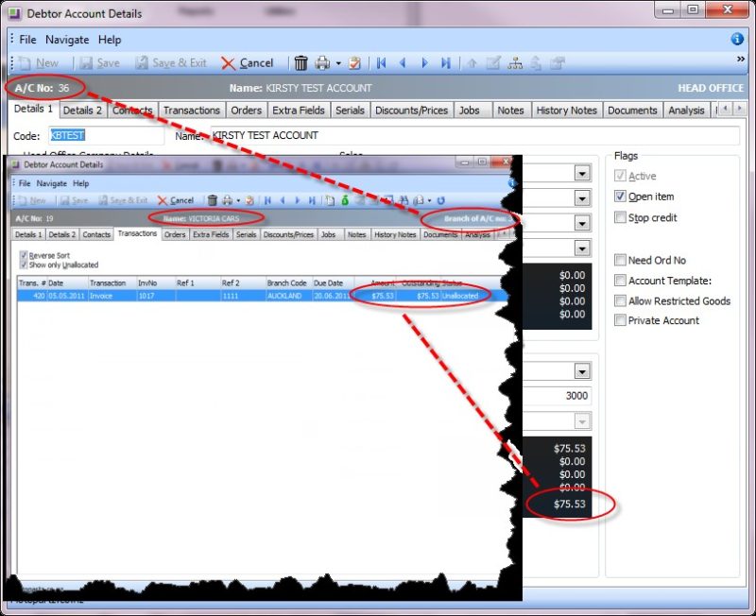
Task: Click the Save & Exit button
Action: coord(172,62)
